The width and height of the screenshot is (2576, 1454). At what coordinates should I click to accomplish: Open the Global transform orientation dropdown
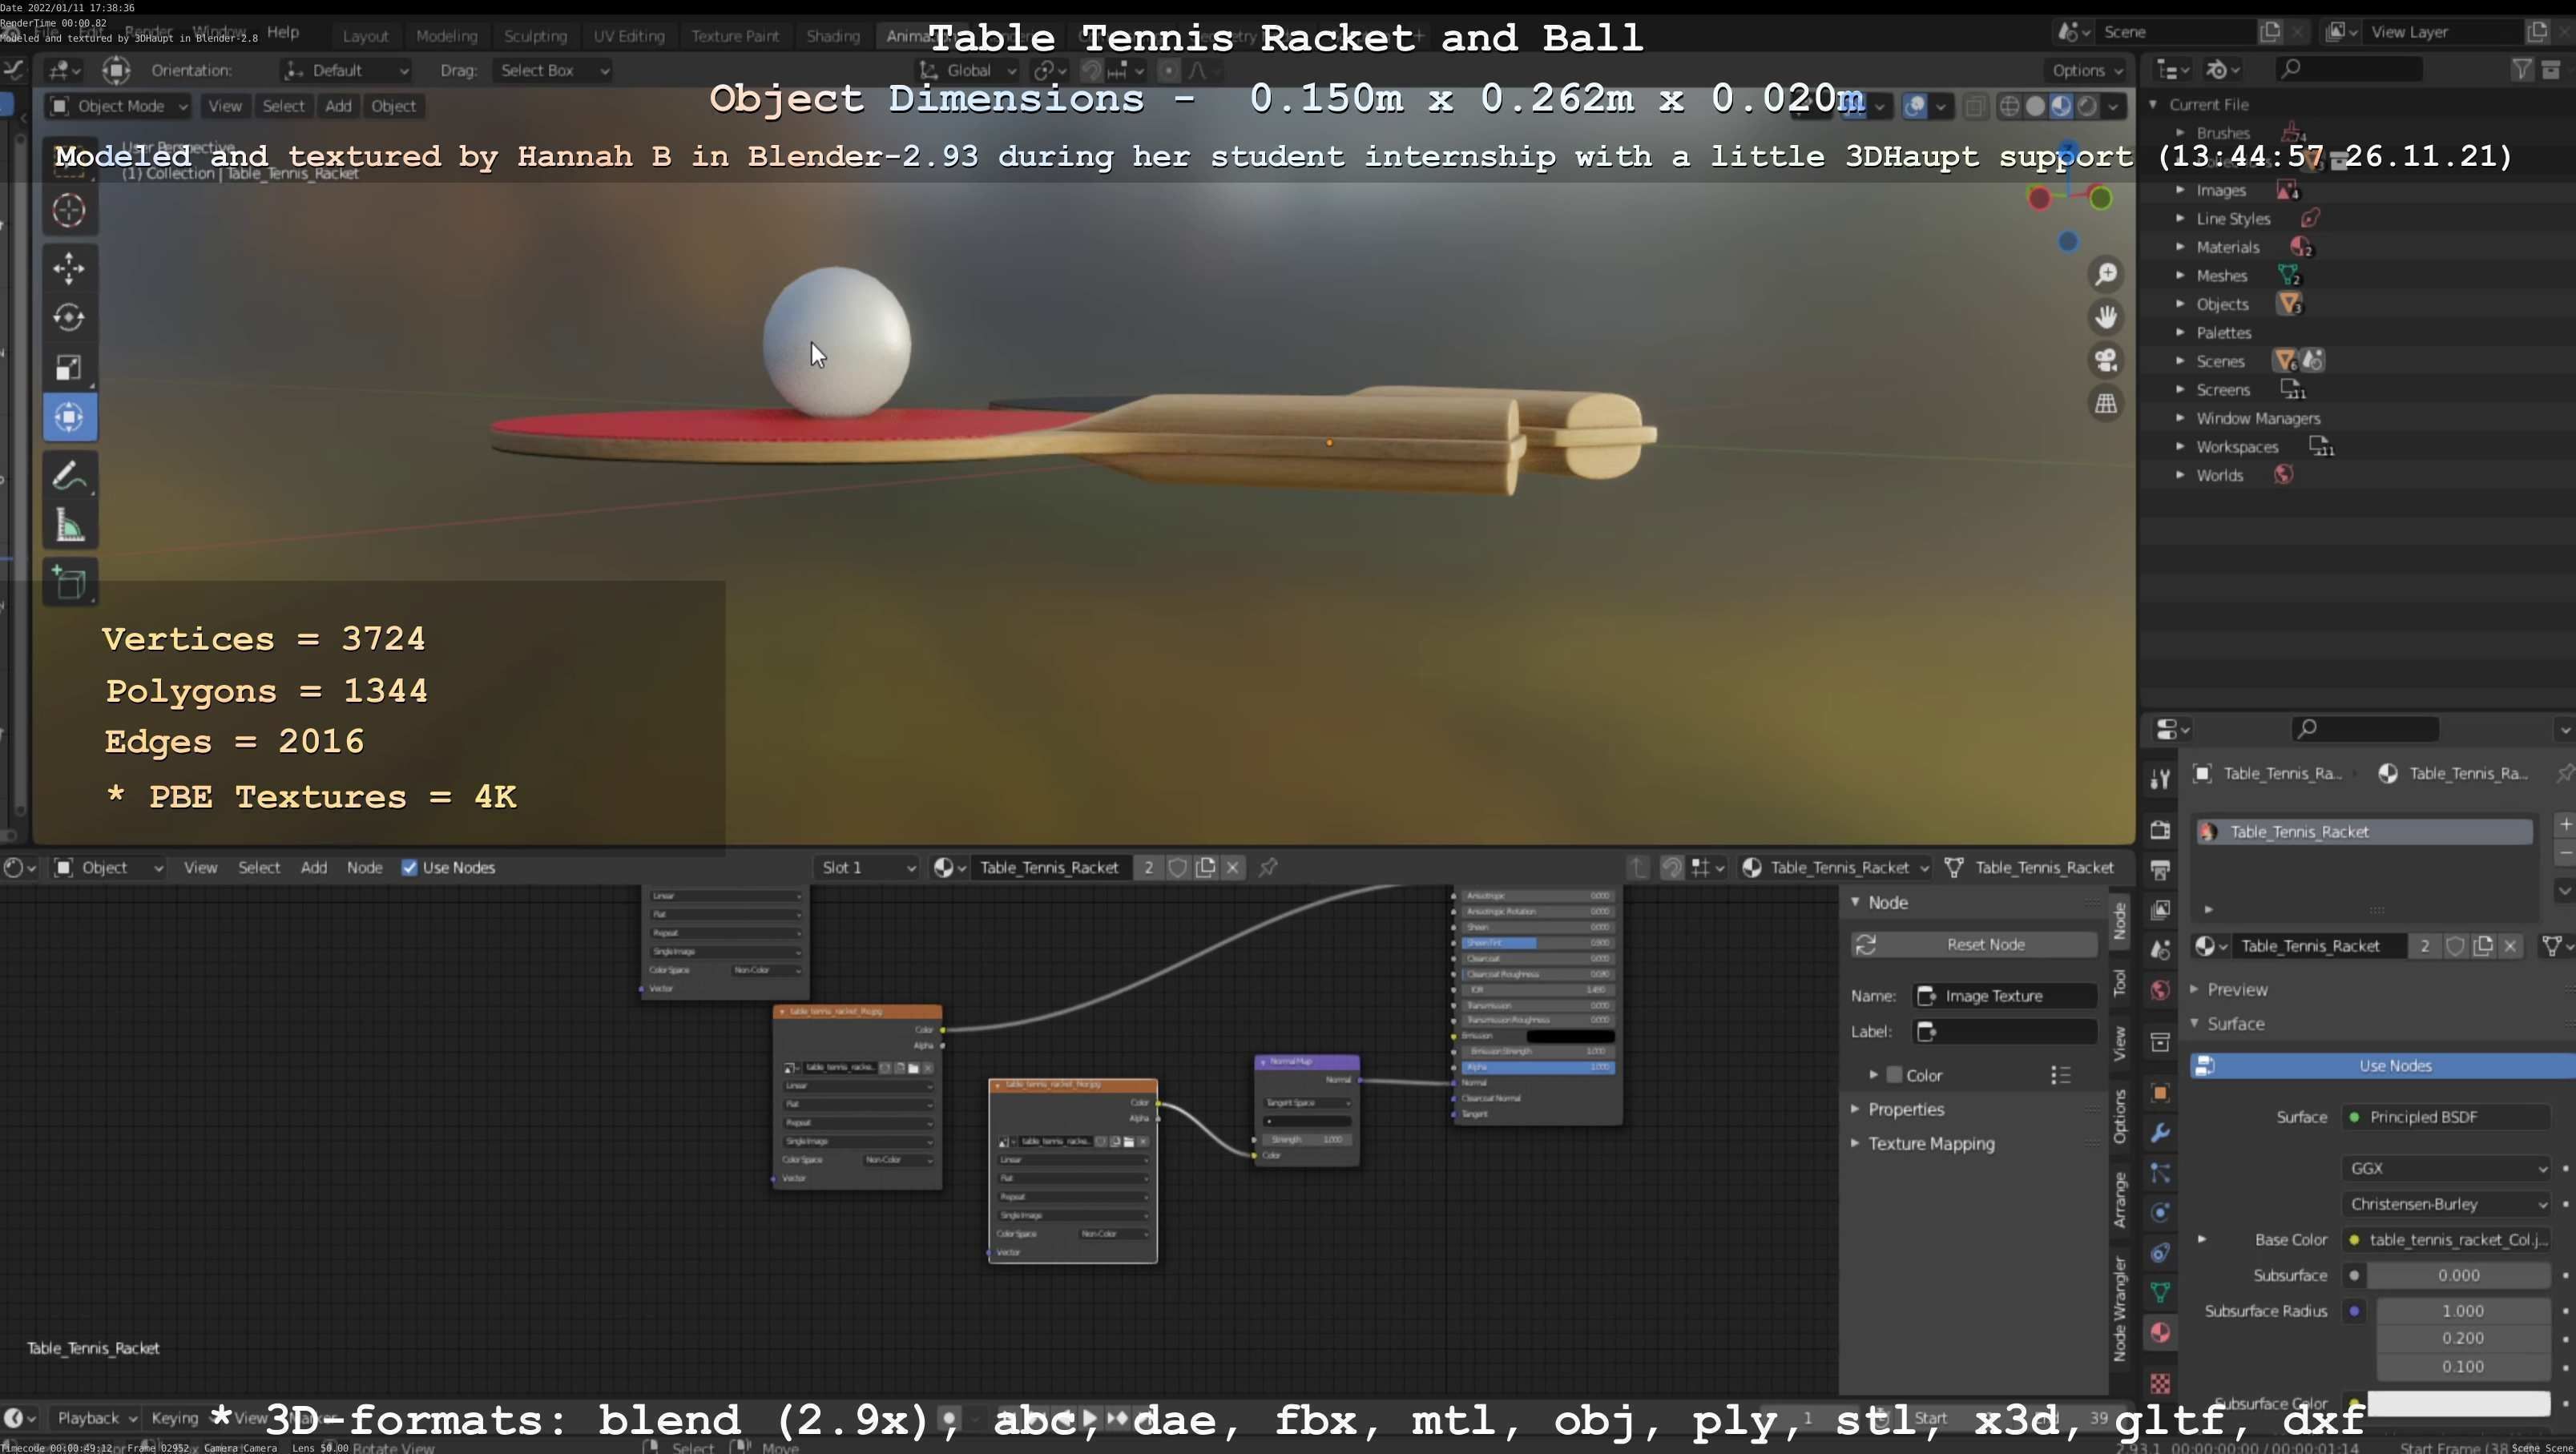coord(968,70)
